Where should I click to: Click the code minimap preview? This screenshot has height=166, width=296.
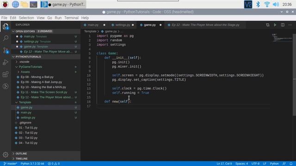282,38
